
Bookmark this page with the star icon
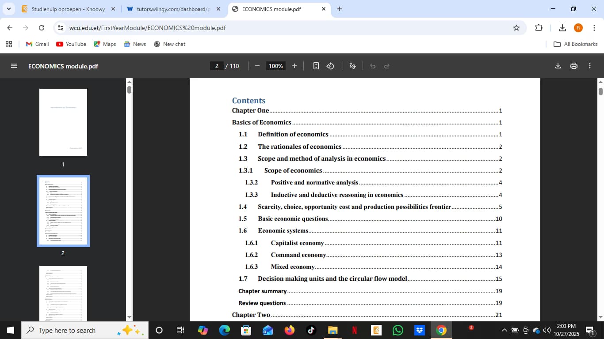coord(516,27)
